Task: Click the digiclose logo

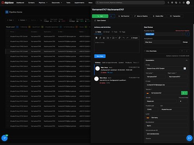Action: 7,3
